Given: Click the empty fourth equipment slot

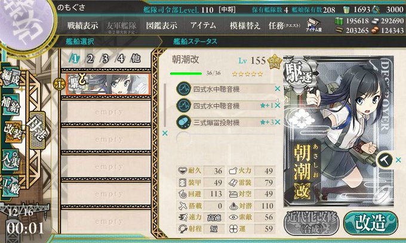Looking at the screenshot, I should (225, 138).
